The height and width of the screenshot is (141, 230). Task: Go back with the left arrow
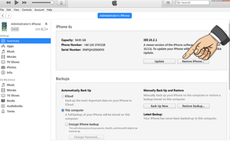(3, 15)
